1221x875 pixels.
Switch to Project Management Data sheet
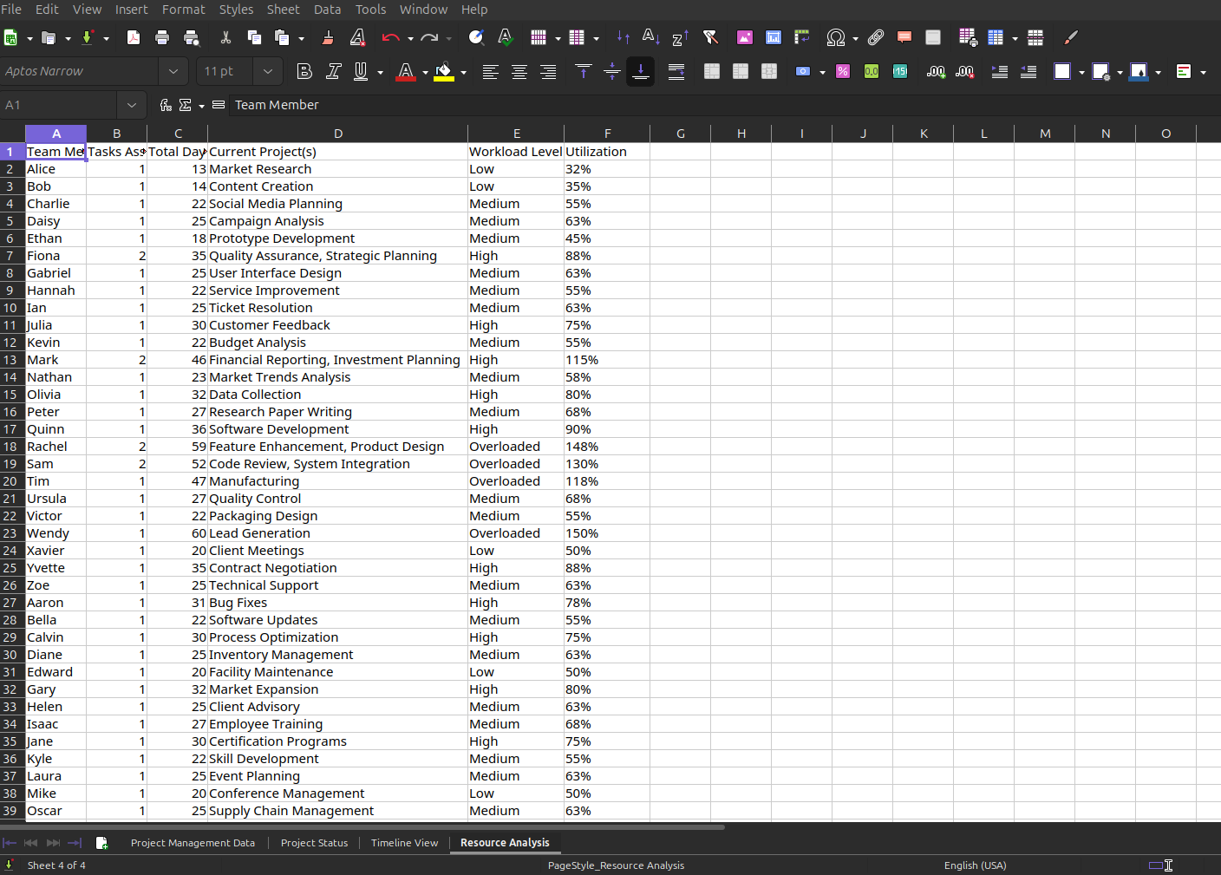point(193,843)
